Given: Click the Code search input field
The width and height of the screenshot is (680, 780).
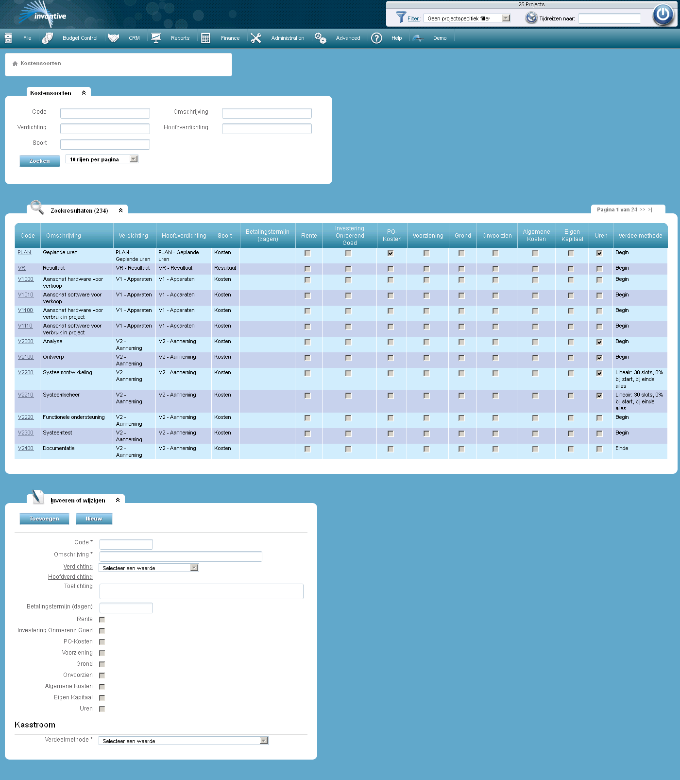Looking at the screenshot, I should 105,113.
